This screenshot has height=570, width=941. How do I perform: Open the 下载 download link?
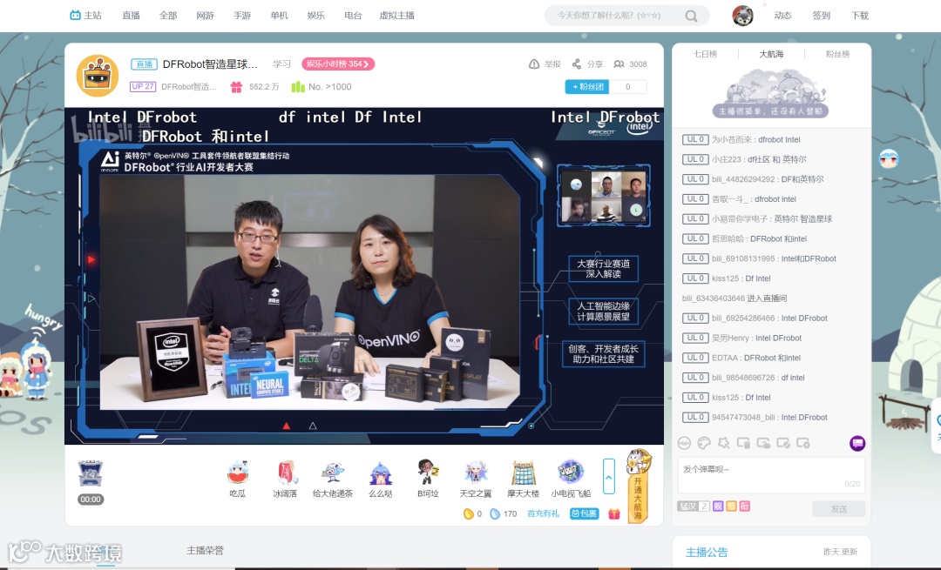859,16
